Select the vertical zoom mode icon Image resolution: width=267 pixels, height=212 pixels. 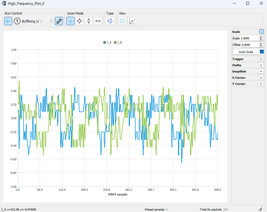pyautogui.click(x=89, y=21)
